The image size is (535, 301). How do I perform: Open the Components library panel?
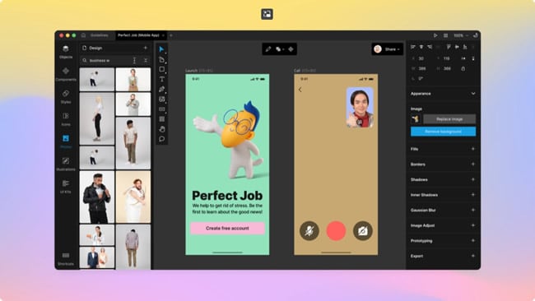coord(66,74)
